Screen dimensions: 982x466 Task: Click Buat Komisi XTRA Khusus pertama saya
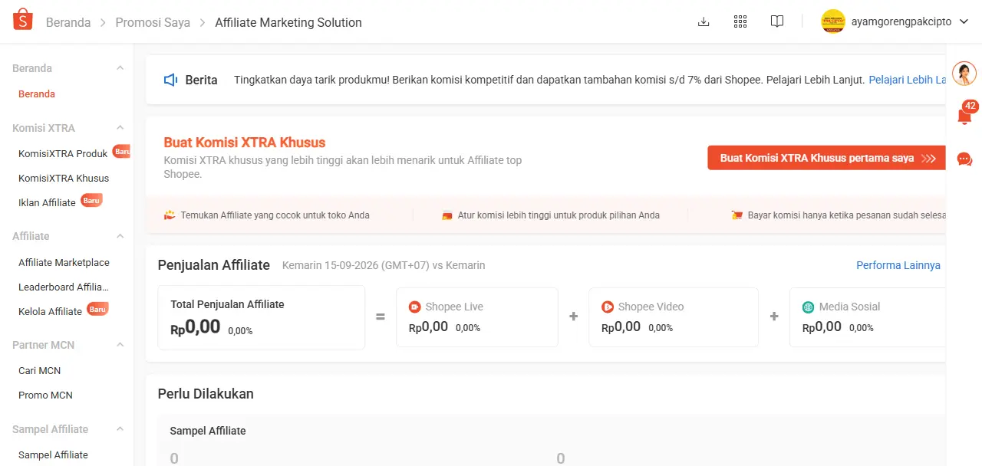(x=826, y=158)
